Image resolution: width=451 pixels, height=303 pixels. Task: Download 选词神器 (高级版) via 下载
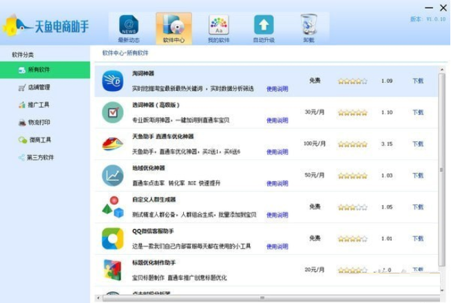tap(418, 112)
